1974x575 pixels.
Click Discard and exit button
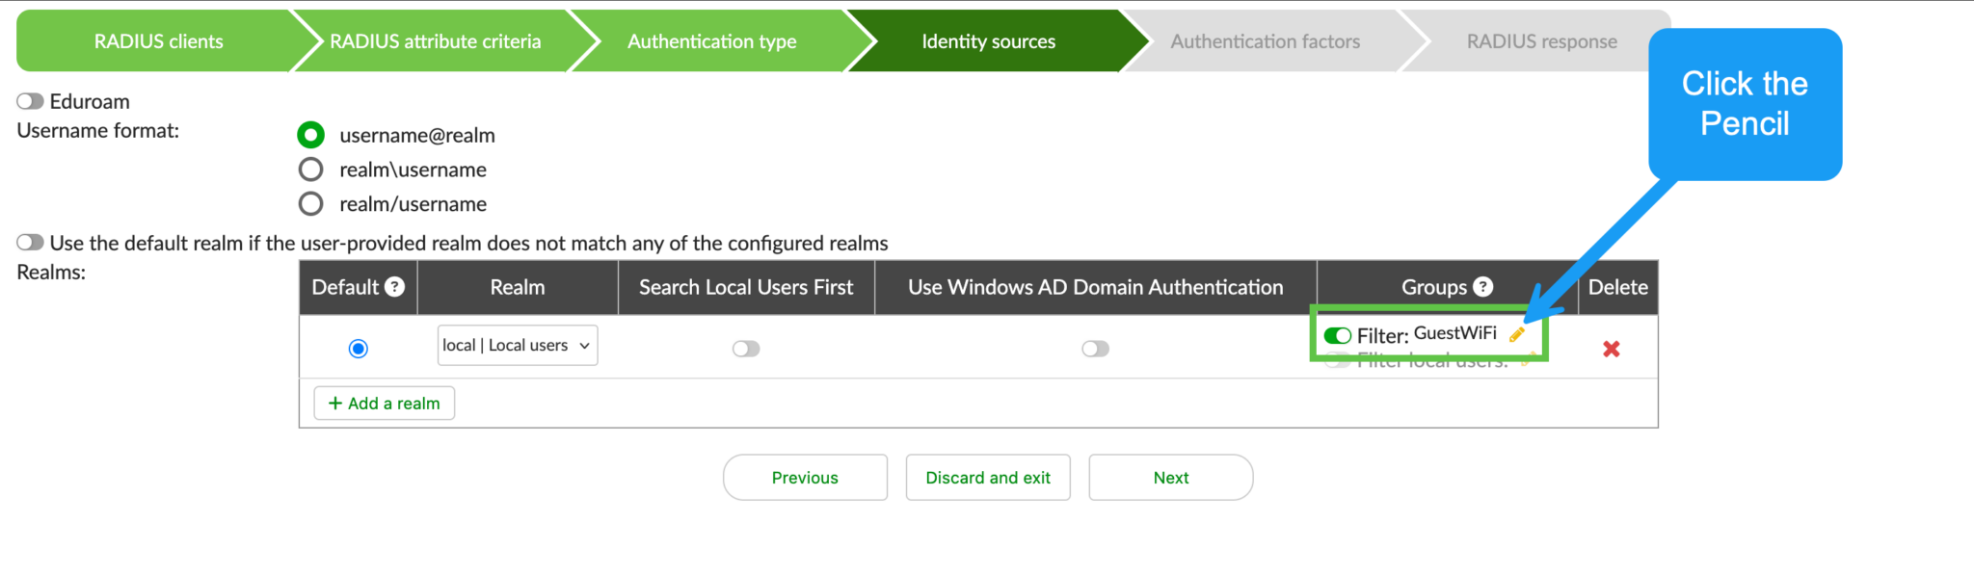tap(988, 478)
